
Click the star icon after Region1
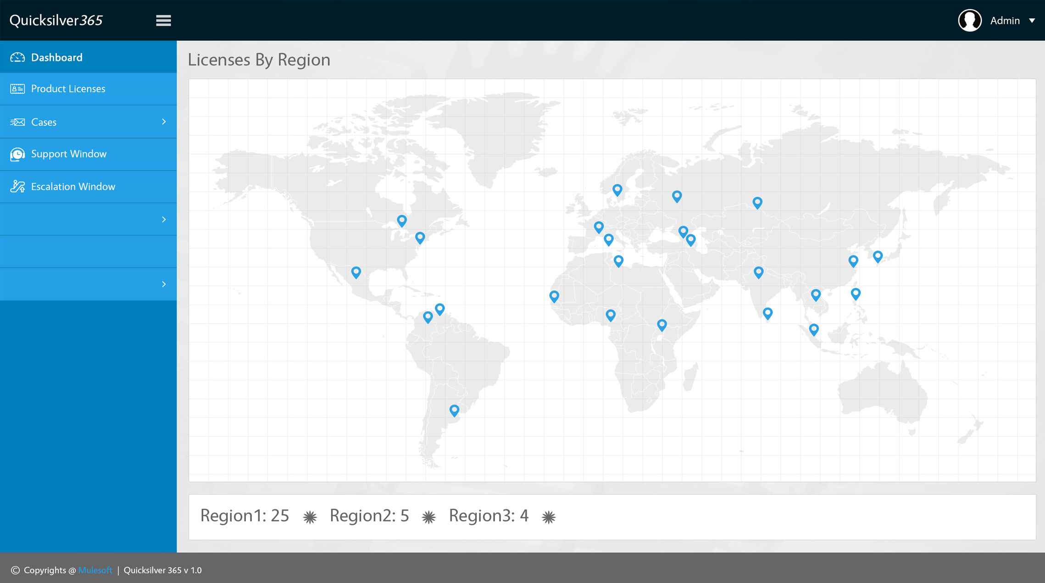point(310,517)
